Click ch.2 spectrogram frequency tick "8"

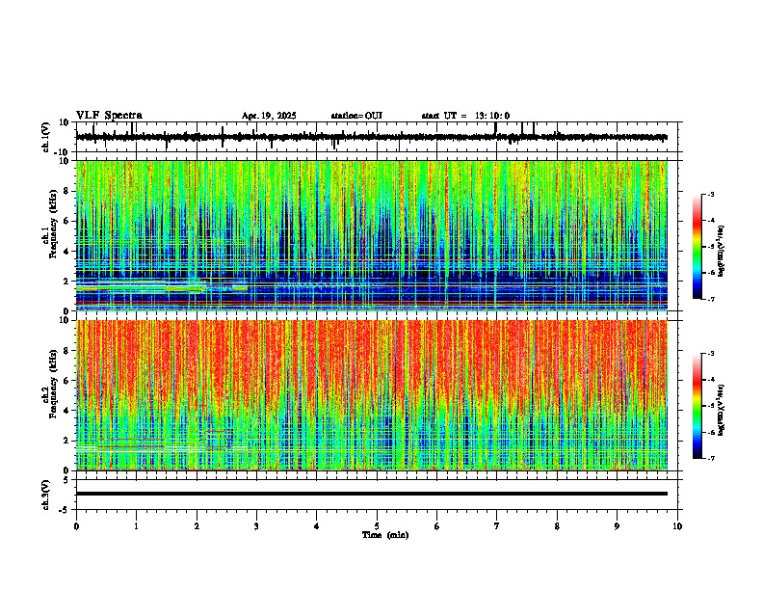(x=67, y=351)
